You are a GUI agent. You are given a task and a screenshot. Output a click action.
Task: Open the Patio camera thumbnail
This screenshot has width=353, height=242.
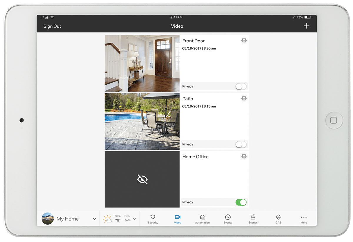(x=142, y=121)
